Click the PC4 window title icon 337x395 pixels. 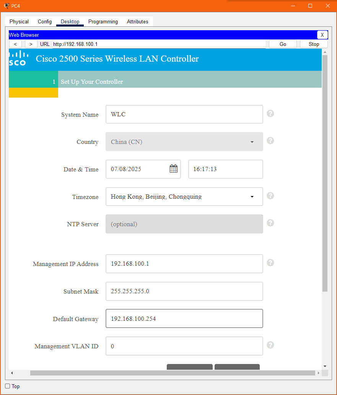coord(7,5)
